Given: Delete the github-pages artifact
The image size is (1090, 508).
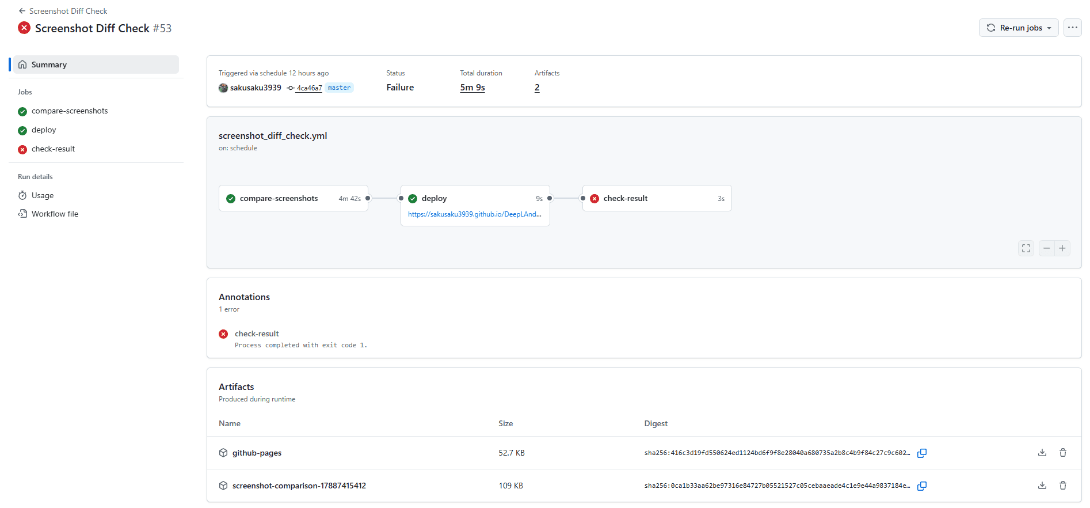Looking at the screenshot, I should pyautogui.click(x=1062, y=453).
